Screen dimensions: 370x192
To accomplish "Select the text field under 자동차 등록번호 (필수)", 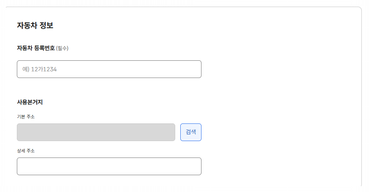I will point(109,69).
